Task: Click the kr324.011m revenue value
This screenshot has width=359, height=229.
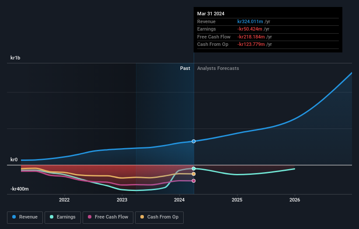Action: coord(250,21)
